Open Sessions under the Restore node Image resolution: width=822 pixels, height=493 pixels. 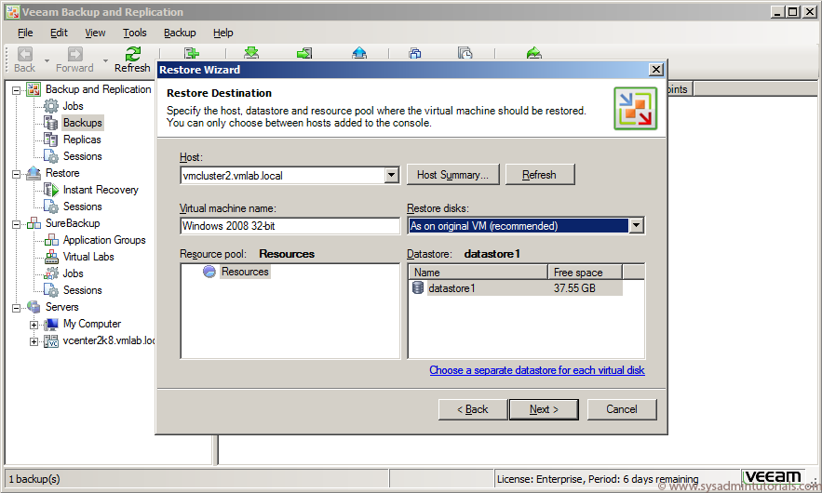82,207
